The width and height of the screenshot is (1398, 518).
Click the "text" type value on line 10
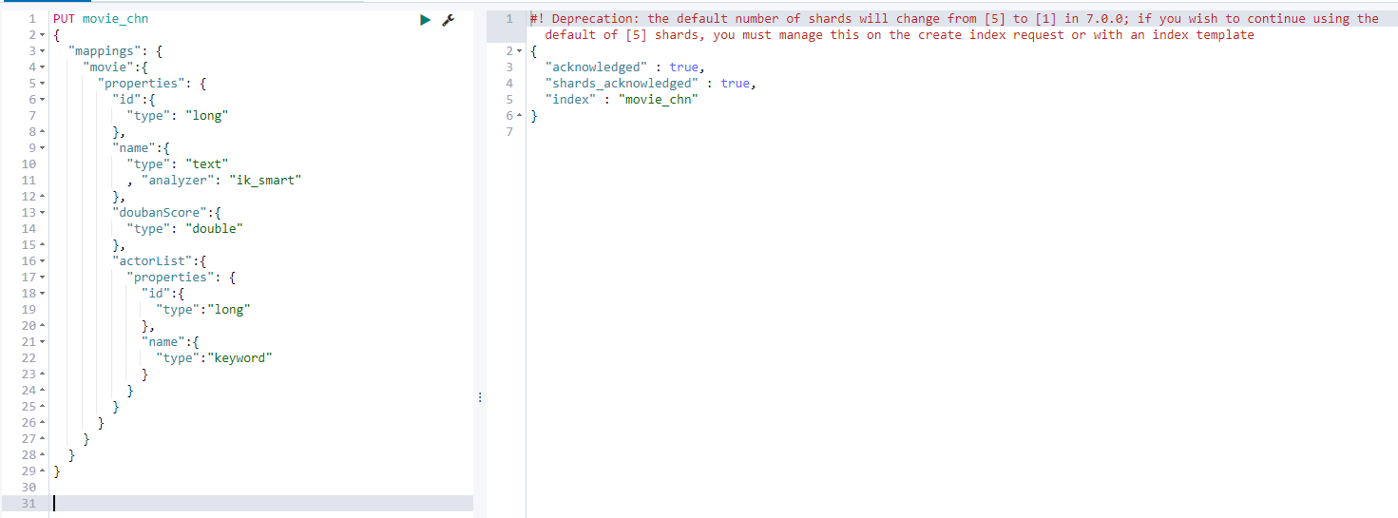coord(207,164)
